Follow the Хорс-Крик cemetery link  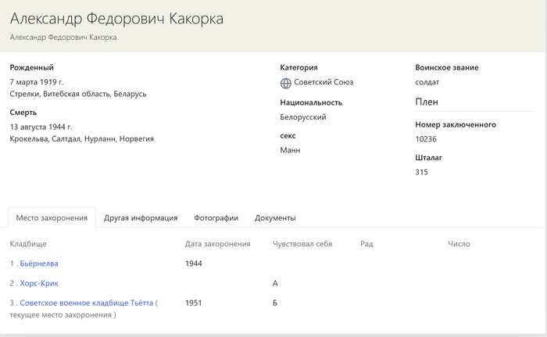39,283
